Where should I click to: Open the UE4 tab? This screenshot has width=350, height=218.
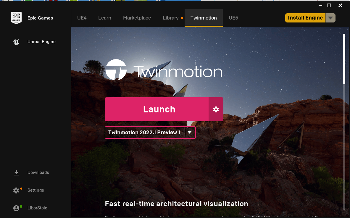82,18
